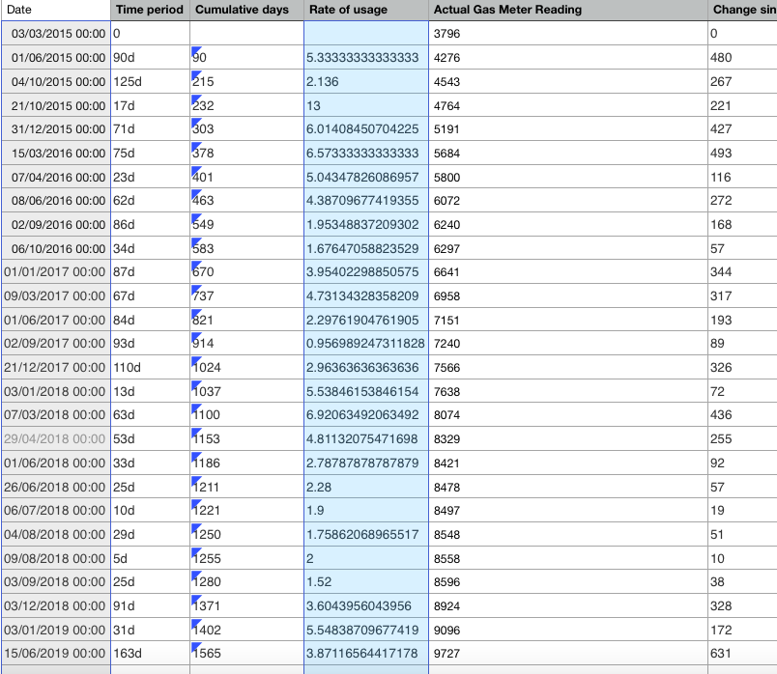Click the change cell 493
Image resolution: width=777 pixels, height=674 pixels.
(742, 153)
